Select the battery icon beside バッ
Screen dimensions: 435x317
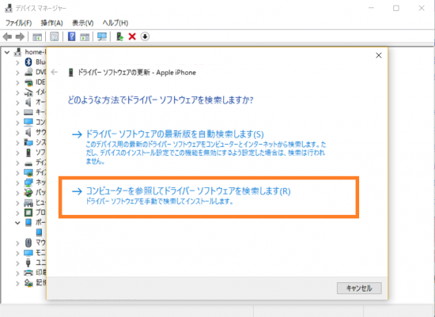(x=28, y=192)
